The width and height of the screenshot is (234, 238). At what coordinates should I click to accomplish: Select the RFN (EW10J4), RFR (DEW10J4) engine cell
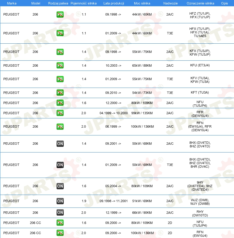[x=200, y=126]
